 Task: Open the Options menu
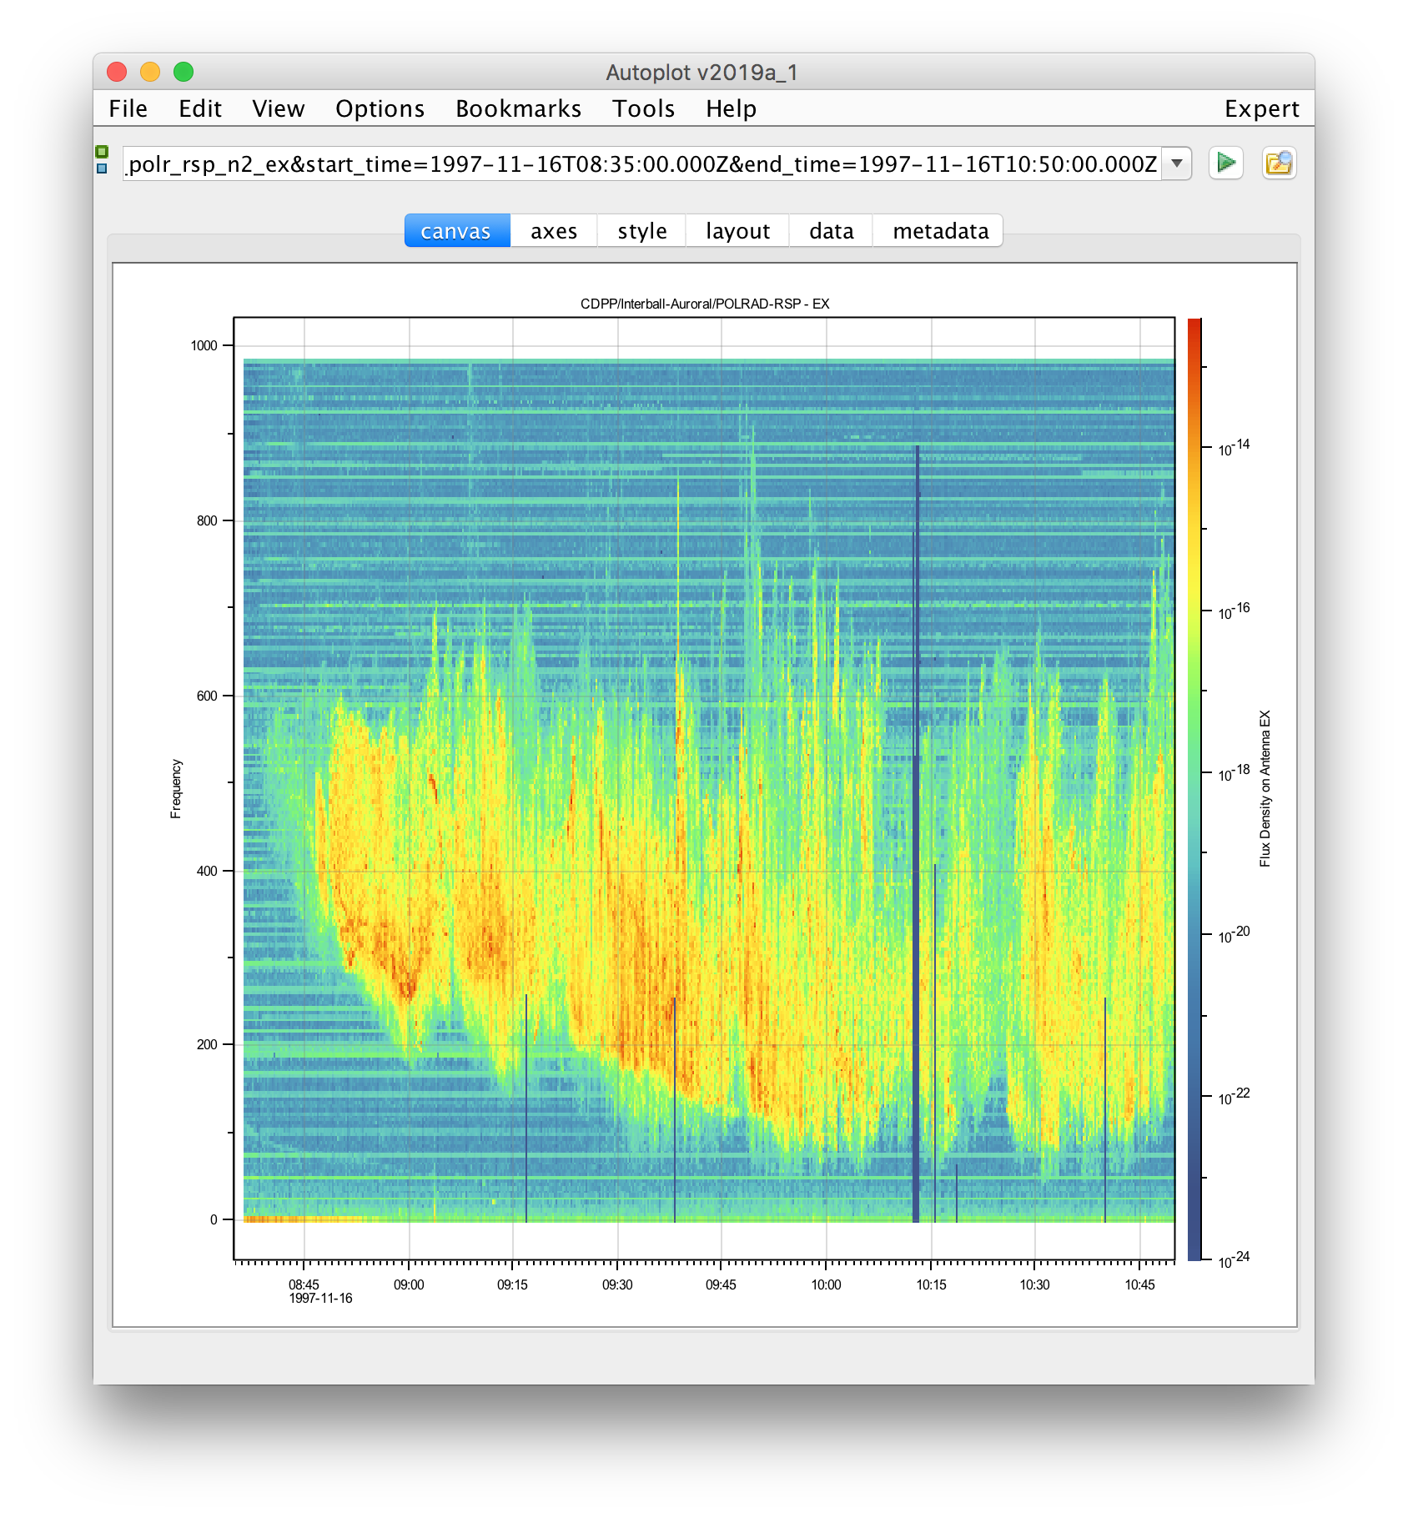click(x=380, y=108)
